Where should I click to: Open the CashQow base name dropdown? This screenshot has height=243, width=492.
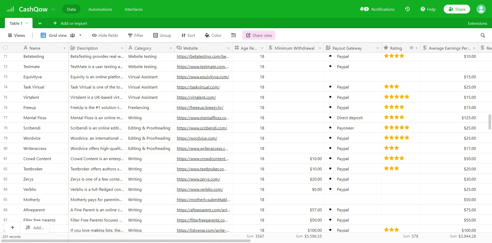(53, 9)
